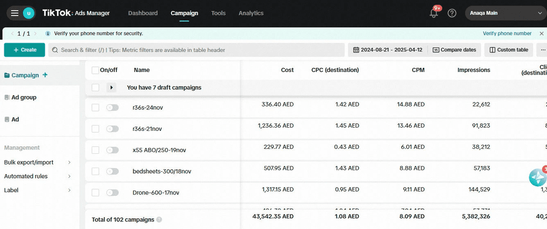The image size is (547, 229).
Task: Click the Search & filter field
Action: click(x=197, y=50)
